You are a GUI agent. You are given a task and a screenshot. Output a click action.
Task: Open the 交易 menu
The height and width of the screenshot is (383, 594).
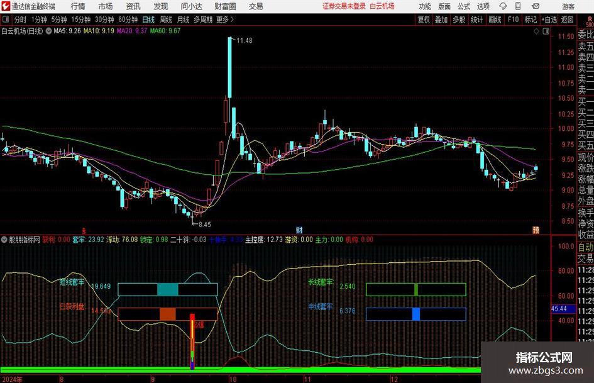[x=256, y=6]
